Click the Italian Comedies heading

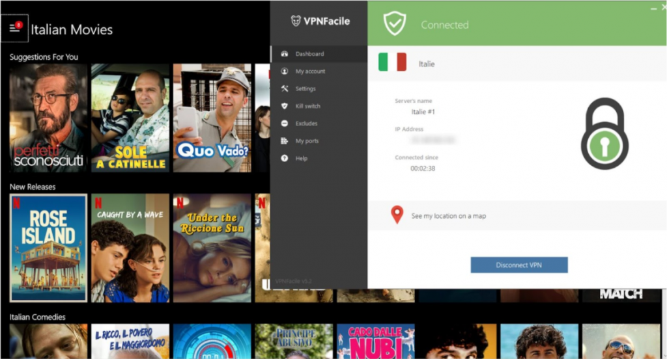[37, 317]
